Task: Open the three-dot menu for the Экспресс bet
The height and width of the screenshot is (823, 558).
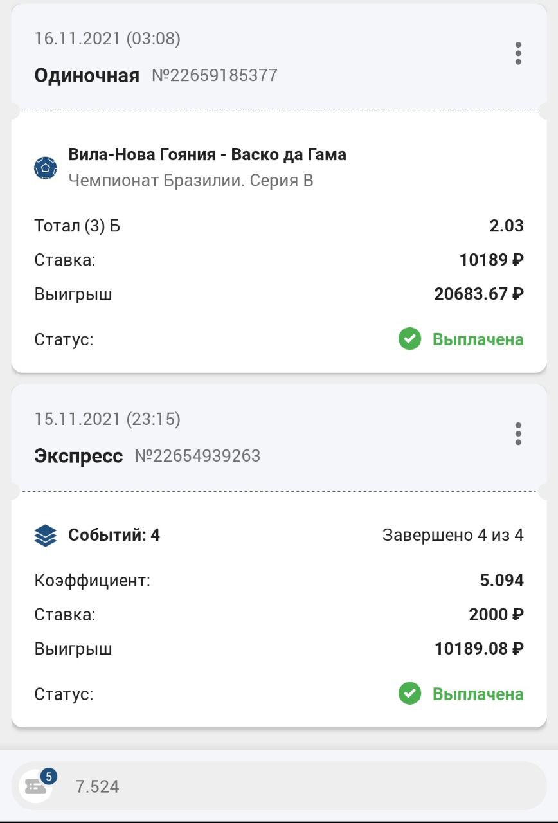Action: tap(518, 434)
